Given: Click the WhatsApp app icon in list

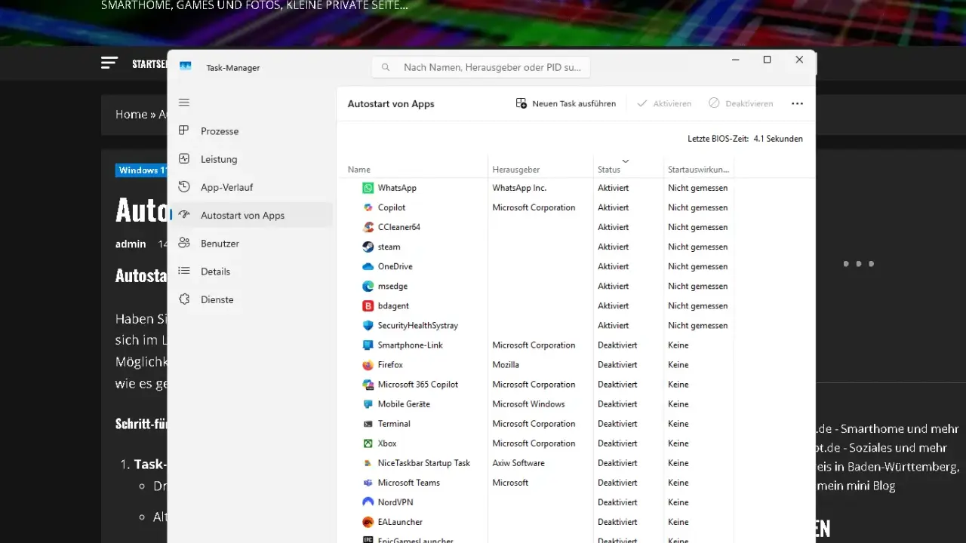Looking at the screenshot, I should point(368,188).
